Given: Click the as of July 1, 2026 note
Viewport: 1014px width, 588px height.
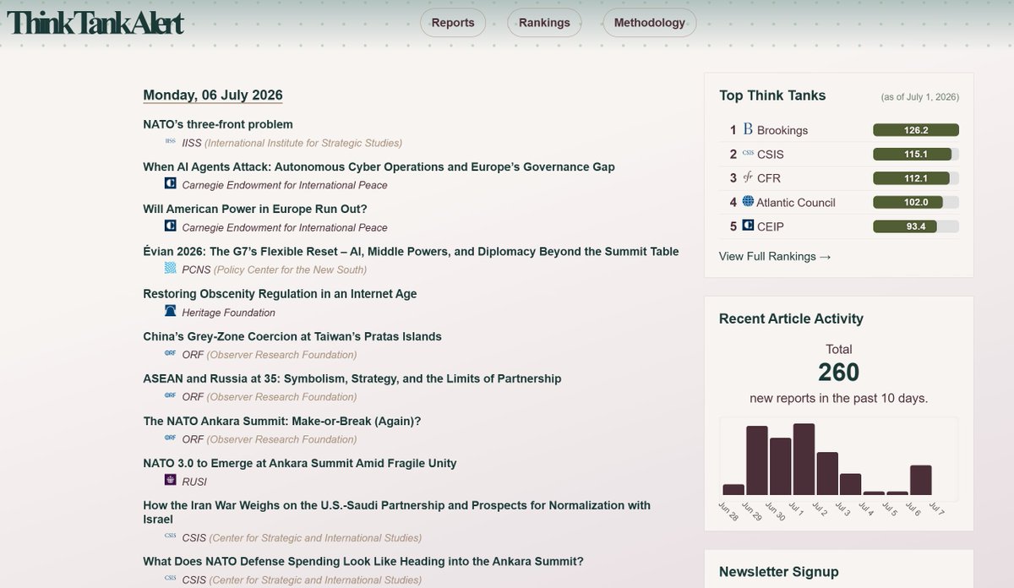Looking at the screenshot, I should pyautogui.click(x=920, y=97).
